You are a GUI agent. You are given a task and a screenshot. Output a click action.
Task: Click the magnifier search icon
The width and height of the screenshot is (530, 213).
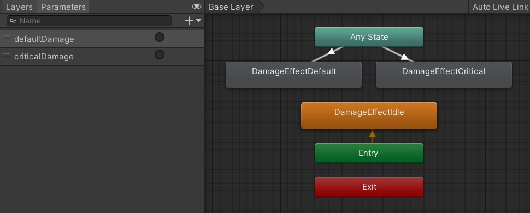pos(13,21)
